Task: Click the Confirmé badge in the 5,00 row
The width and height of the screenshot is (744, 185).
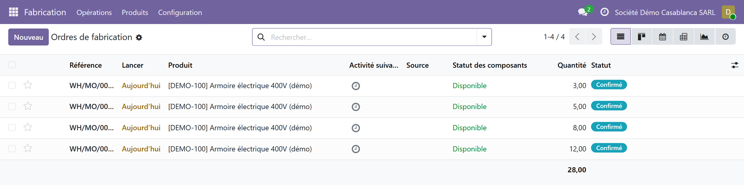Action: (609, 106)
